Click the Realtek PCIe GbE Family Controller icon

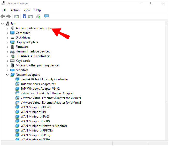tap(17, 79)
